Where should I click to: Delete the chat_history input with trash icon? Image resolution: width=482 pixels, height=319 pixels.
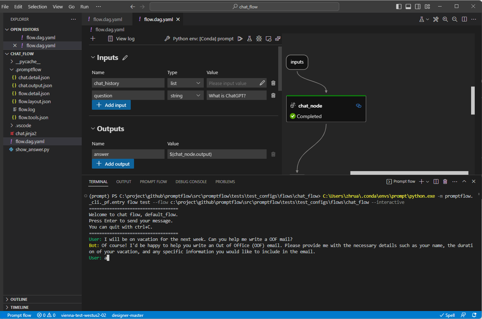pyautogui.click(x=274, y=83)
